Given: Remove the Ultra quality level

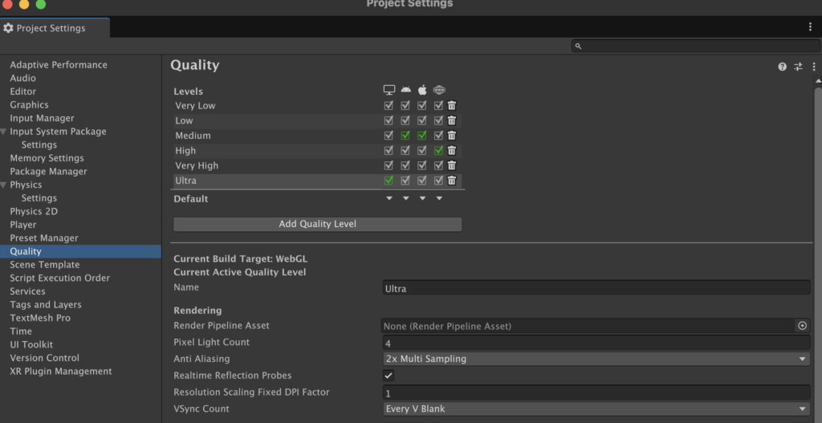Looking at the screenshot, I should pos(452,181).
